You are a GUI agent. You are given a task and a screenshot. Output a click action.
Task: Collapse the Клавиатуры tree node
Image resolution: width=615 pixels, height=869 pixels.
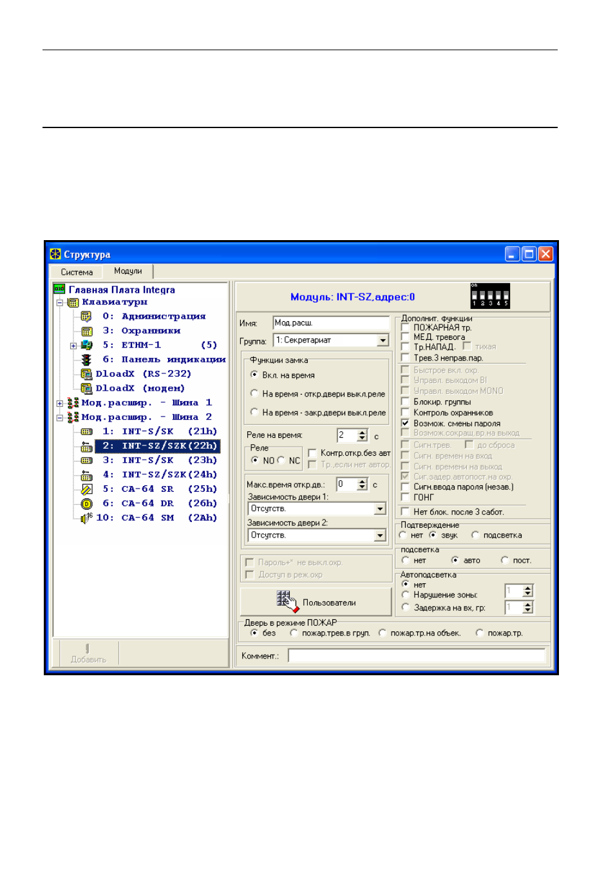[x=60, y=302]
